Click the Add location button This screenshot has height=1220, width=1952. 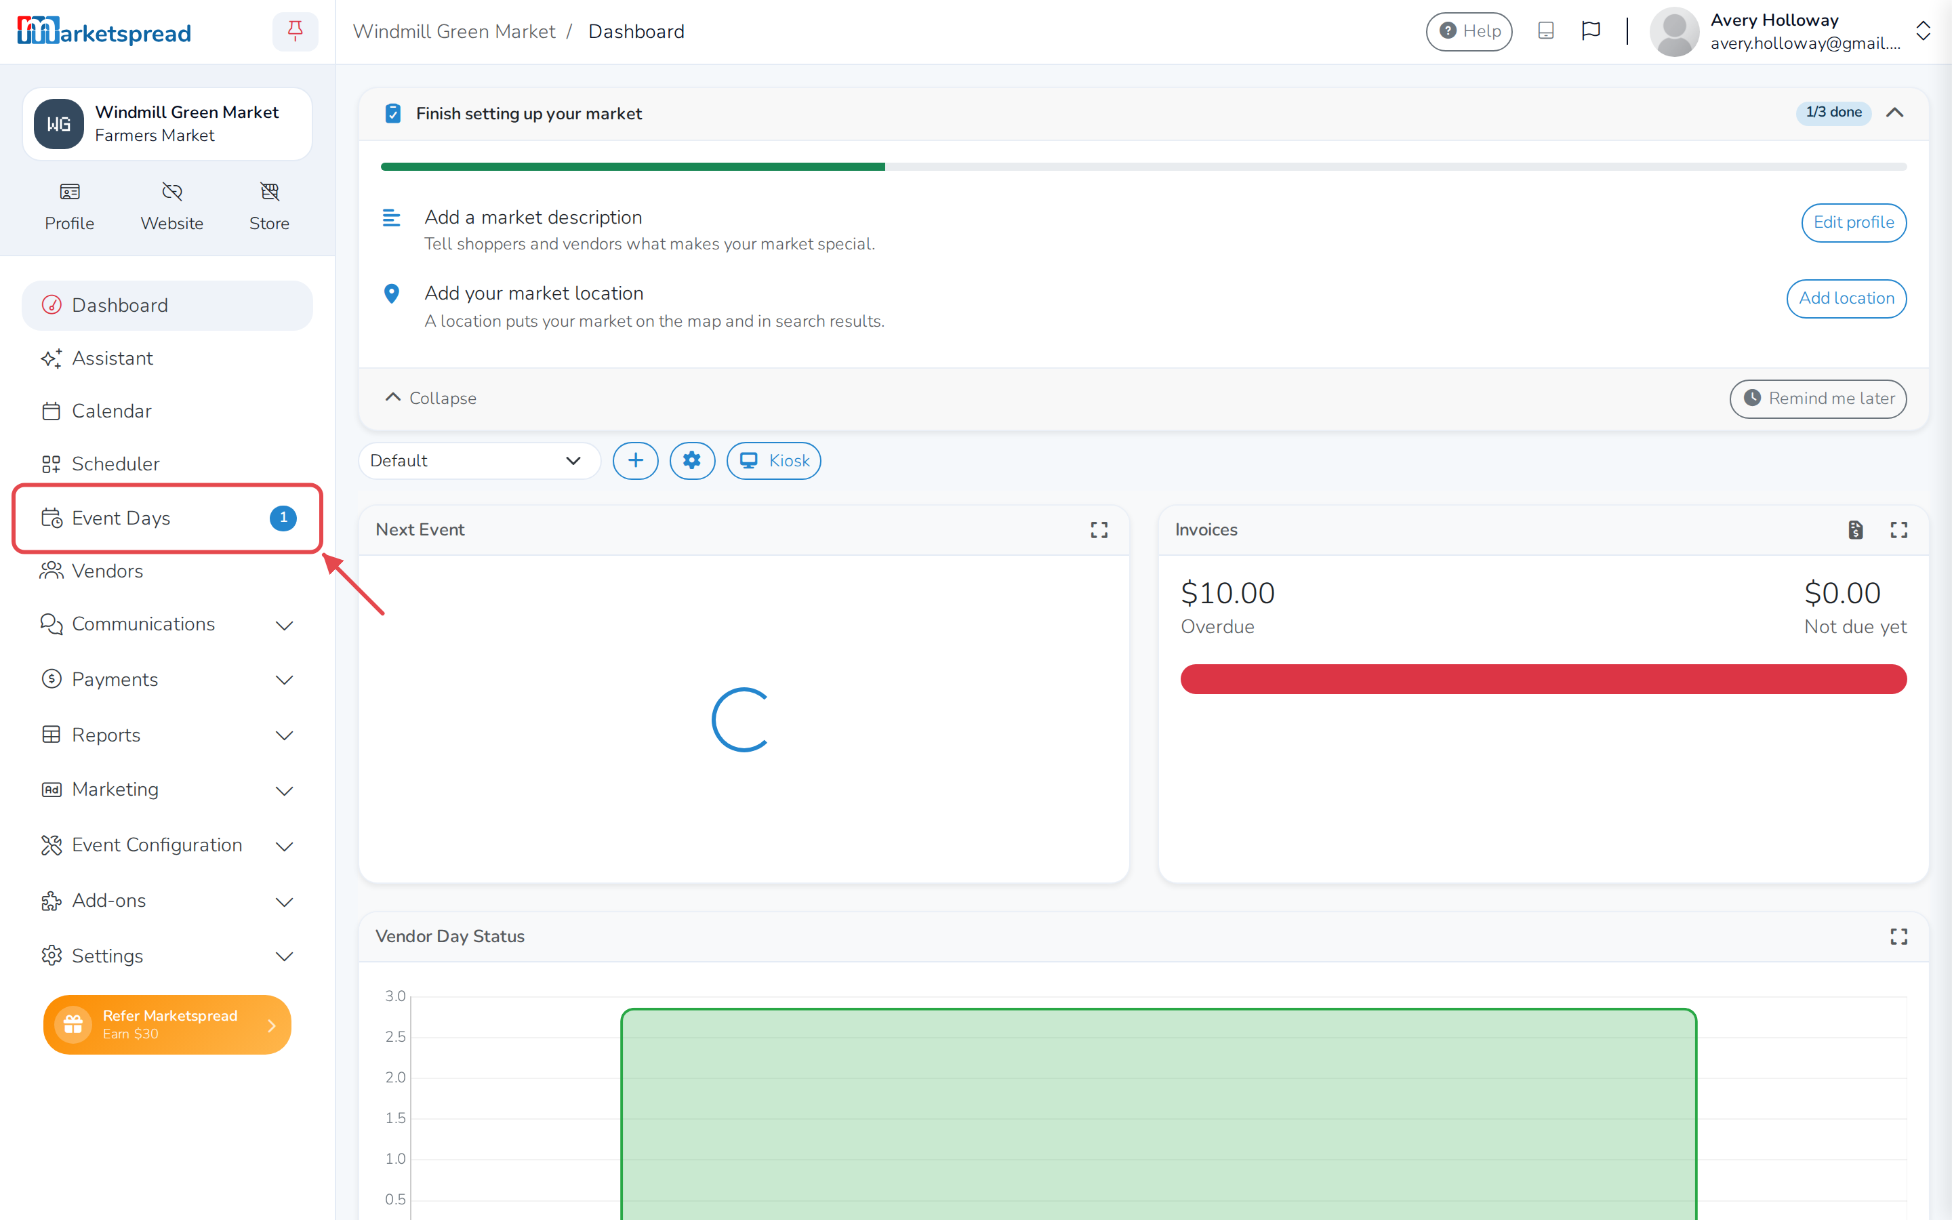pyautogui.click(x=1846, y=298)
